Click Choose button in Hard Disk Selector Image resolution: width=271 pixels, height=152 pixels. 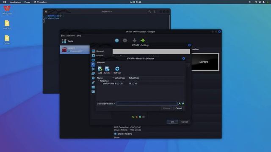[166, 109]
